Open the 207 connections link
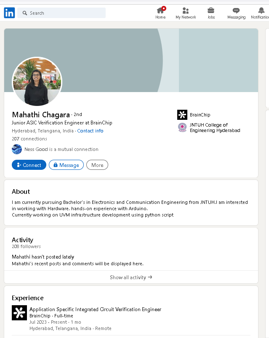This screenshot has width=269, height=338. pos(29,139)
